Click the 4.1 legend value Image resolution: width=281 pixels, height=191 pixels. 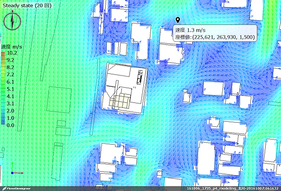pyautogui.click(x=10, y=96)
